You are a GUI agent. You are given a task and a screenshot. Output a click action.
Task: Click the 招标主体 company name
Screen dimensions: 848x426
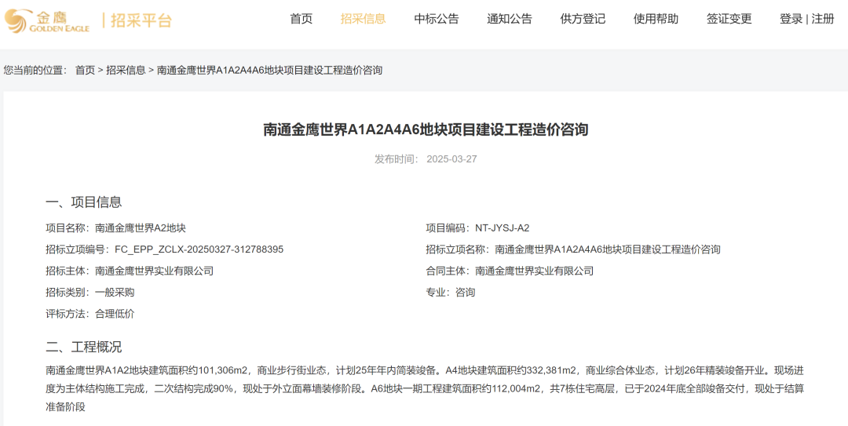coord(154,271)
